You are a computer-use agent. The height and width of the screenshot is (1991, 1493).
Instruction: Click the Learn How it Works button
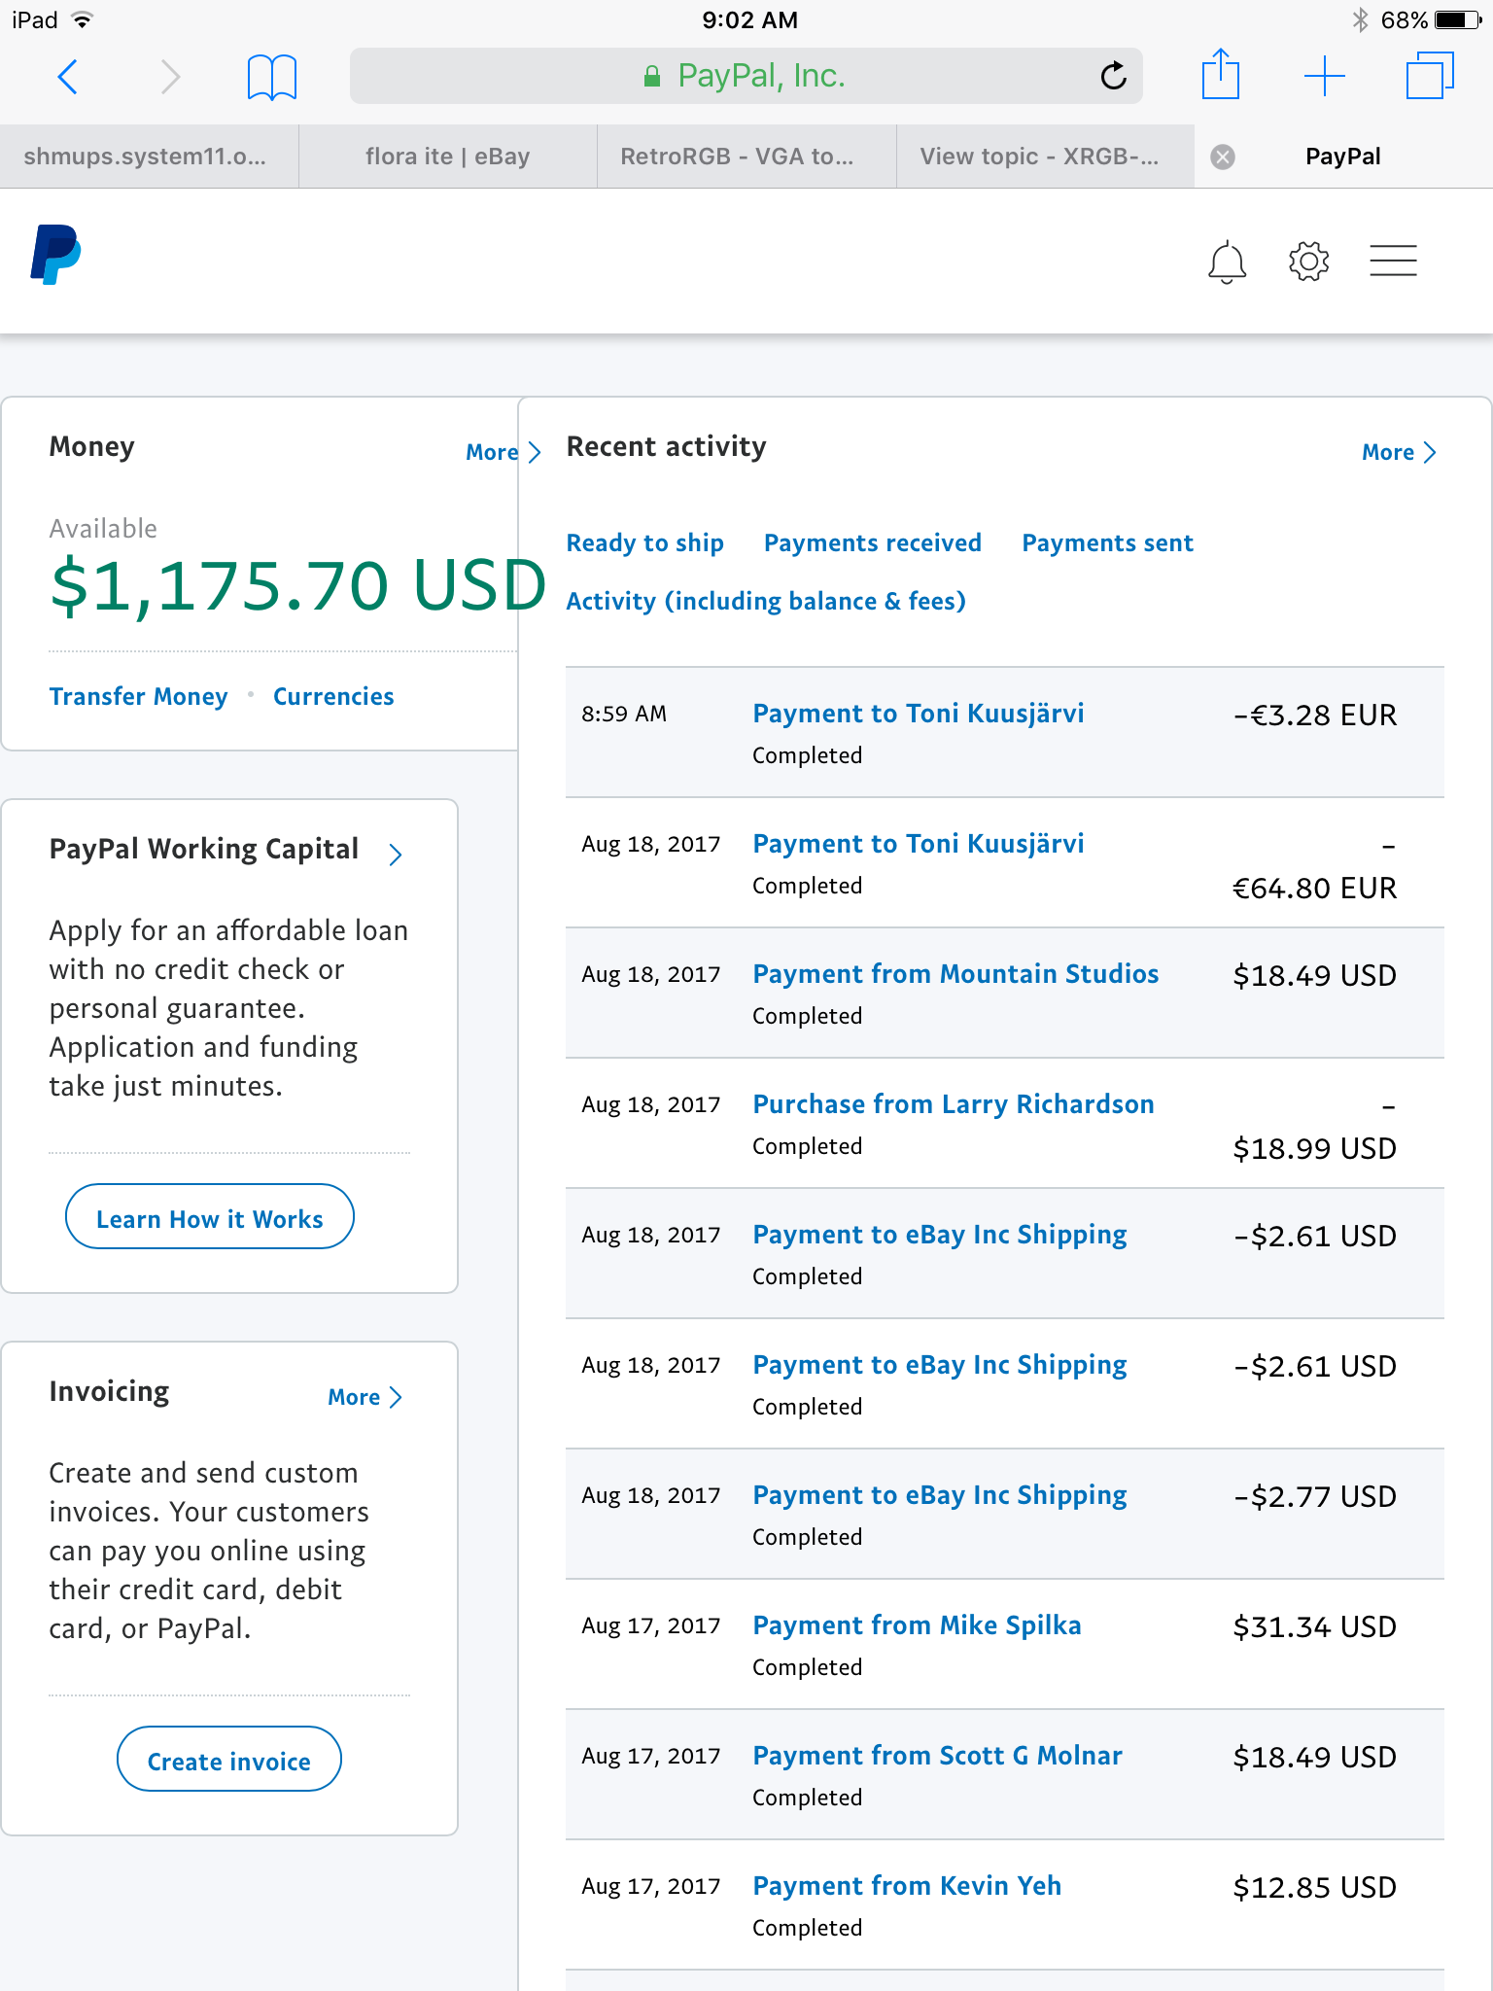coord(210,1217)
